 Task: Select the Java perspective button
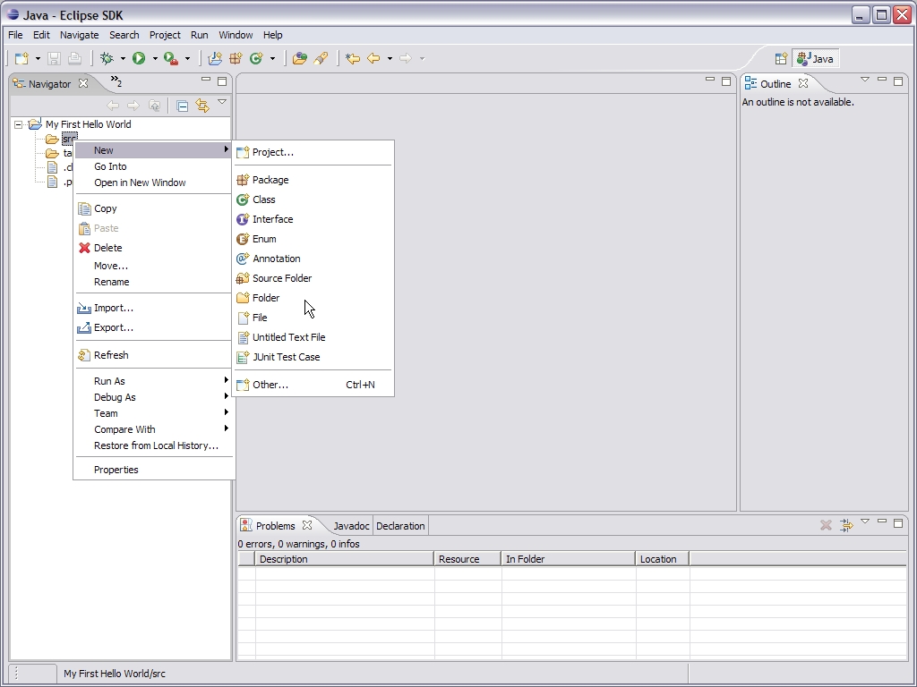816,58
